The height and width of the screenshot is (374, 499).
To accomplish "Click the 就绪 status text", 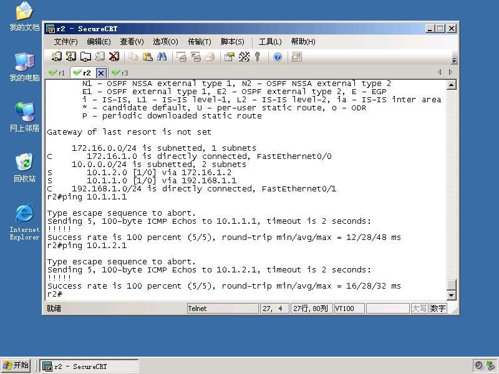I will click(x=54, y=309).
